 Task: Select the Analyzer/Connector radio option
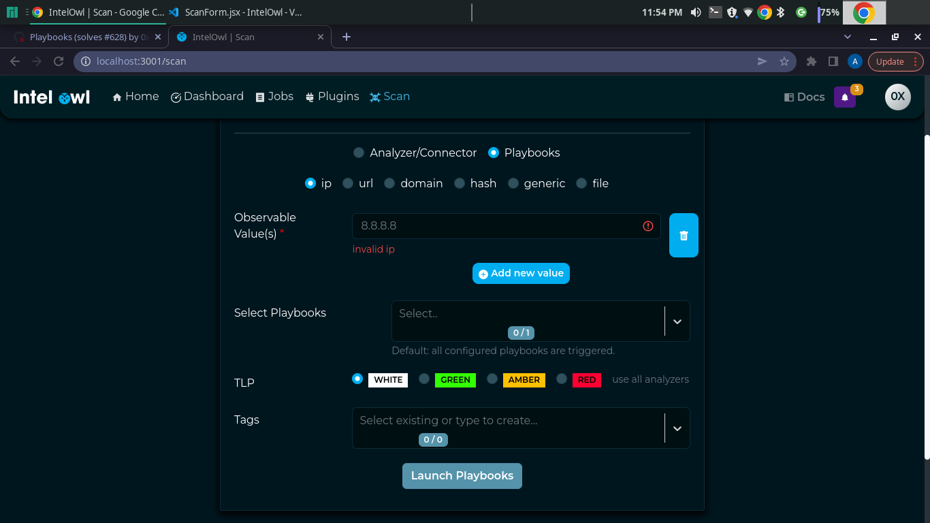click(x=359, y=153)
